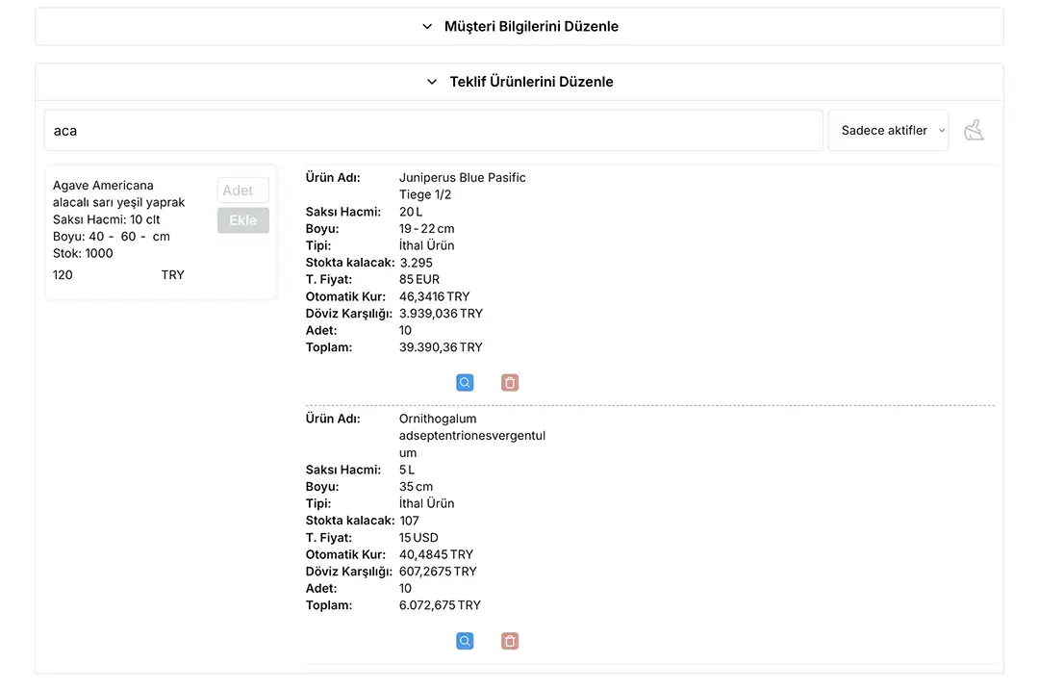The height and width of the screenshot is (689, 1039).
Task: Open the magnifier icon for Ornithogalum item
Action: pos(465,641)
